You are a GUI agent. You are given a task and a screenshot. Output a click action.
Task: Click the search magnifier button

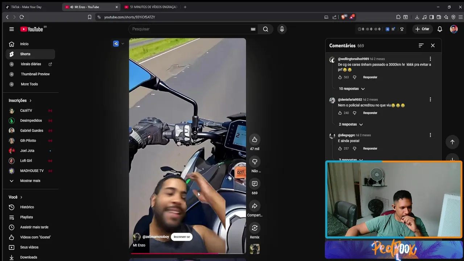(x=265, y=29)
